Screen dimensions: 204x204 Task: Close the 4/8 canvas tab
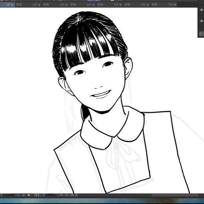(93, 5)
